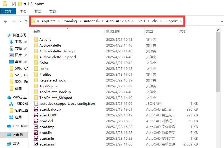Open Downloads (下载) in quick access

[18, 42]
